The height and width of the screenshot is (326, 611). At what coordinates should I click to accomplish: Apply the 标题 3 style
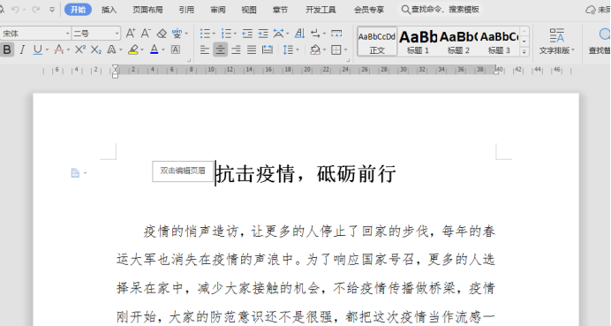[x=499, y=42]
